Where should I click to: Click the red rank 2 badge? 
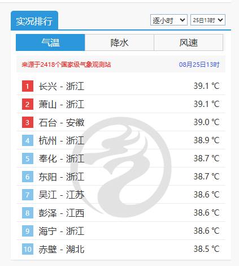point(28,104)
